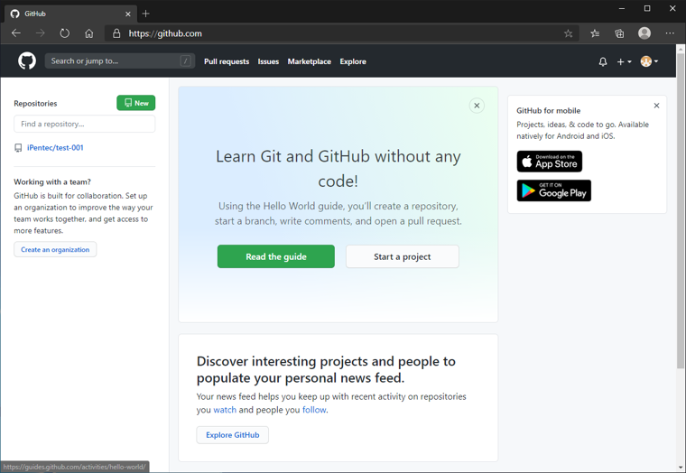
Task: Click the address bar URL github.com
Action: 165,33
